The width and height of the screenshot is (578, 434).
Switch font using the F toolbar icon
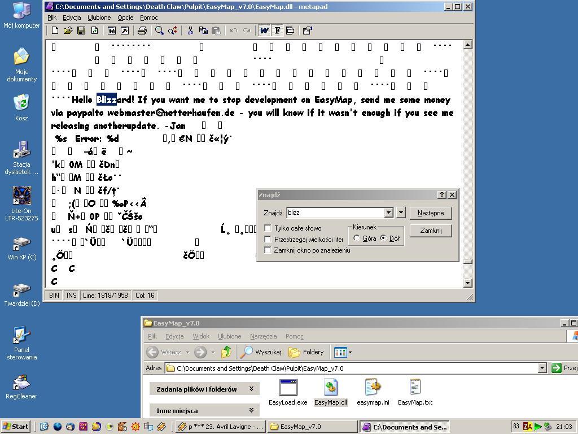click(277, 31)
